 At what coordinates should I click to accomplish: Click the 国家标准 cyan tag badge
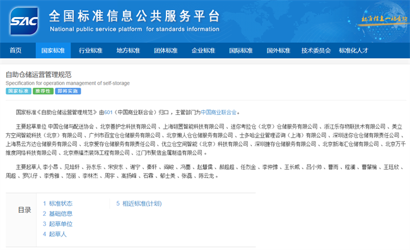(18, 91)
